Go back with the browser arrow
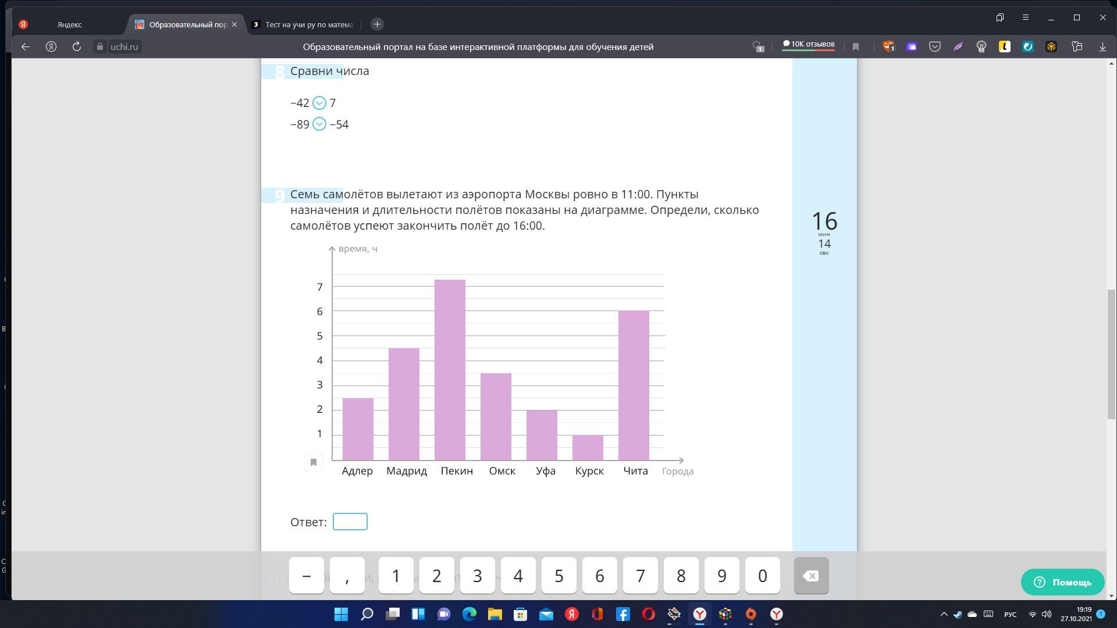This screenshot has width=1117, height=628. (x=26, y=47)
